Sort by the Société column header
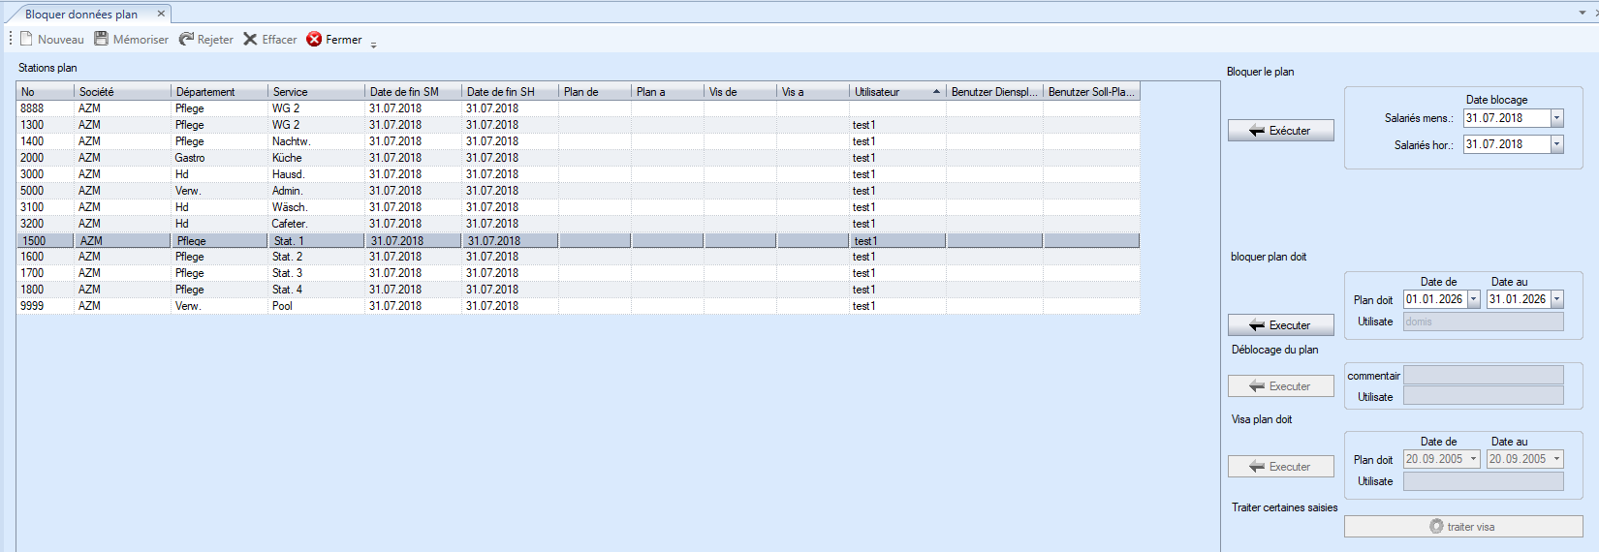1599x552 pixels. click(123, 92)
